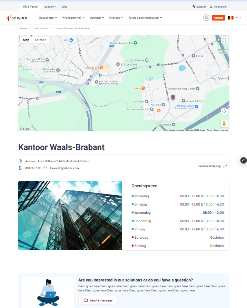Screen dimensions: 247x308
Task: Switch to the .academy tab
Action: pos(50,7)
